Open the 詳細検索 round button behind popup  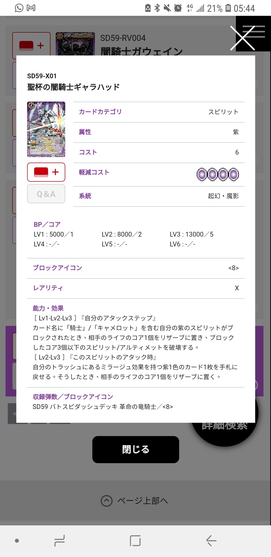225,434
